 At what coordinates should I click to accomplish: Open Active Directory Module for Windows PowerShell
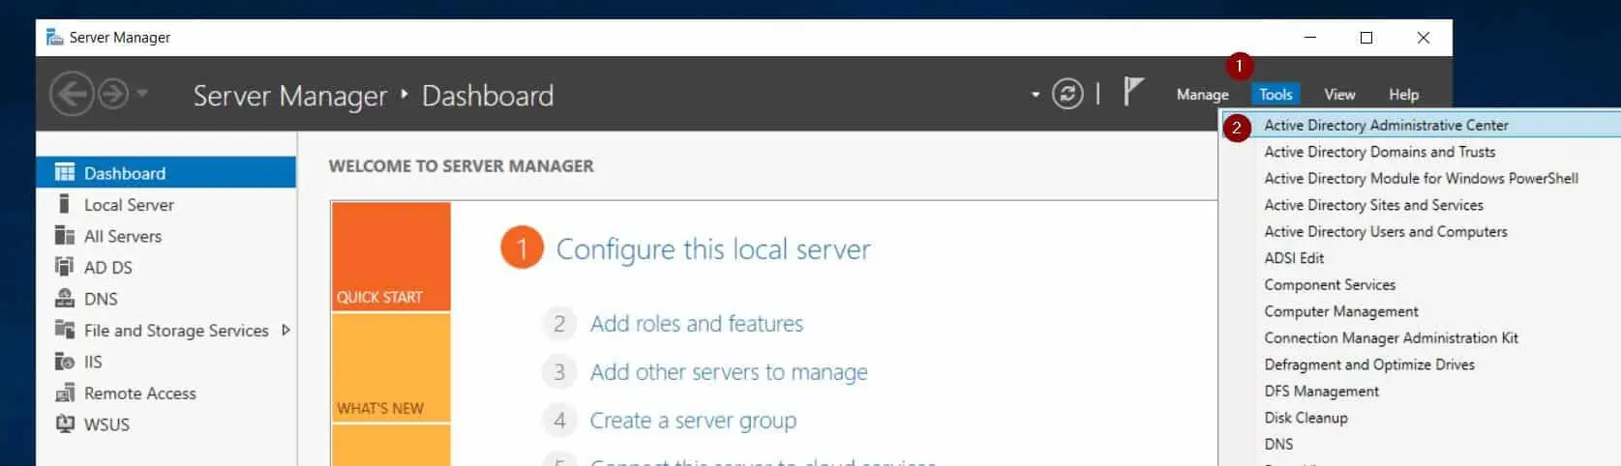1420,178
